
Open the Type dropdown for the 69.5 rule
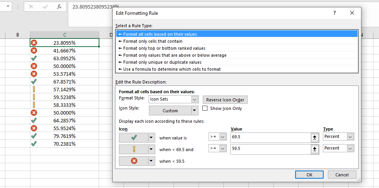click(350, 137)
